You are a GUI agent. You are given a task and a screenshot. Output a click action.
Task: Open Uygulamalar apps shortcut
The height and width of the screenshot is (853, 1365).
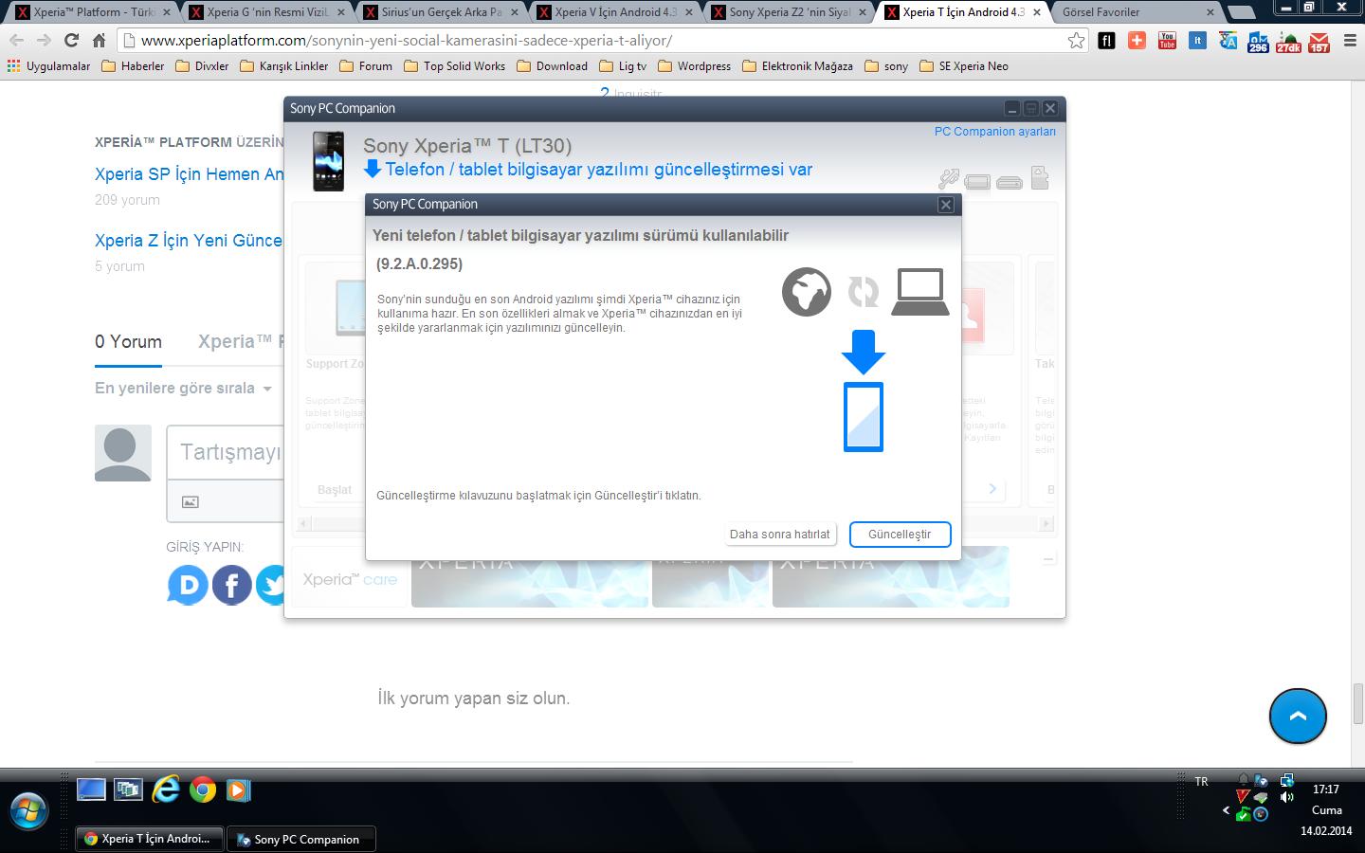[48, 66]
